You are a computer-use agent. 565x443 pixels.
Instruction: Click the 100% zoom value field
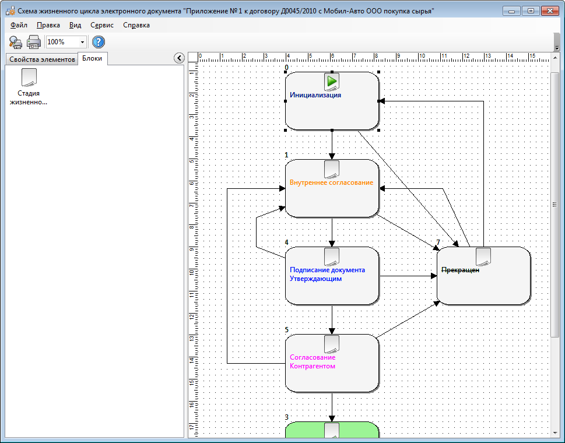[62, 42]
